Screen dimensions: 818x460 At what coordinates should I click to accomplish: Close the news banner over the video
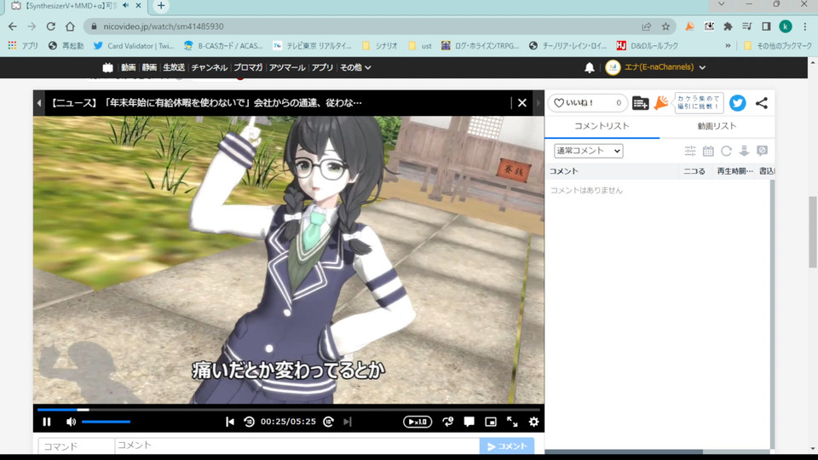[522, 103]
